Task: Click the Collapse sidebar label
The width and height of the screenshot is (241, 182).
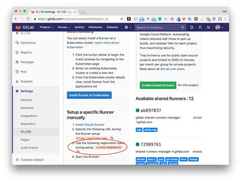Action: 32,160
